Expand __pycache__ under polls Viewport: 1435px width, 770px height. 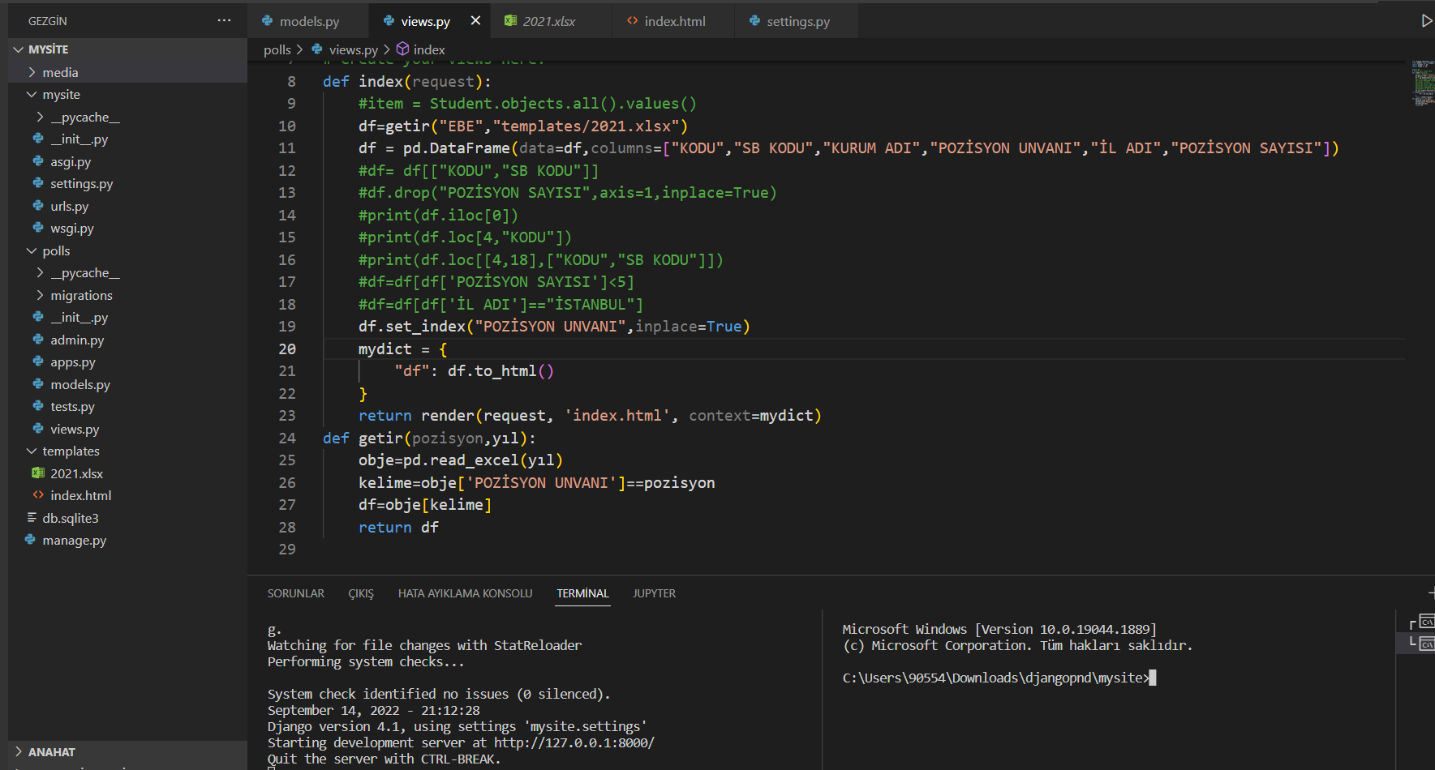pyautogui.click(x=40, y=272)
